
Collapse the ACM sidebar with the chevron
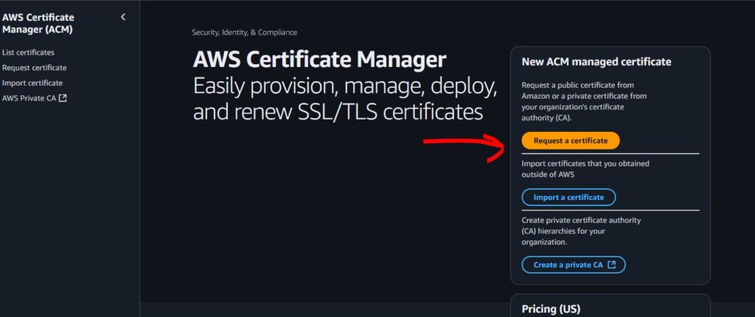coord(123,18)
